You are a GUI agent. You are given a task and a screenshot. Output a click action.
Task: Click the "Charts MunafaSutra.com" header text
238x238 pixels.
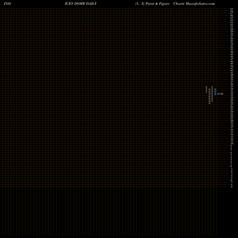[194, 4]
